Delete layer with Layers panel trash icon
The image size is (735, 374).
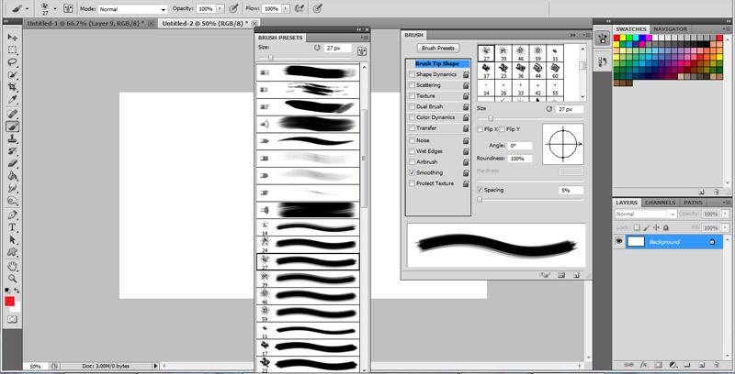pyautogui.click(x=717, y=364)
